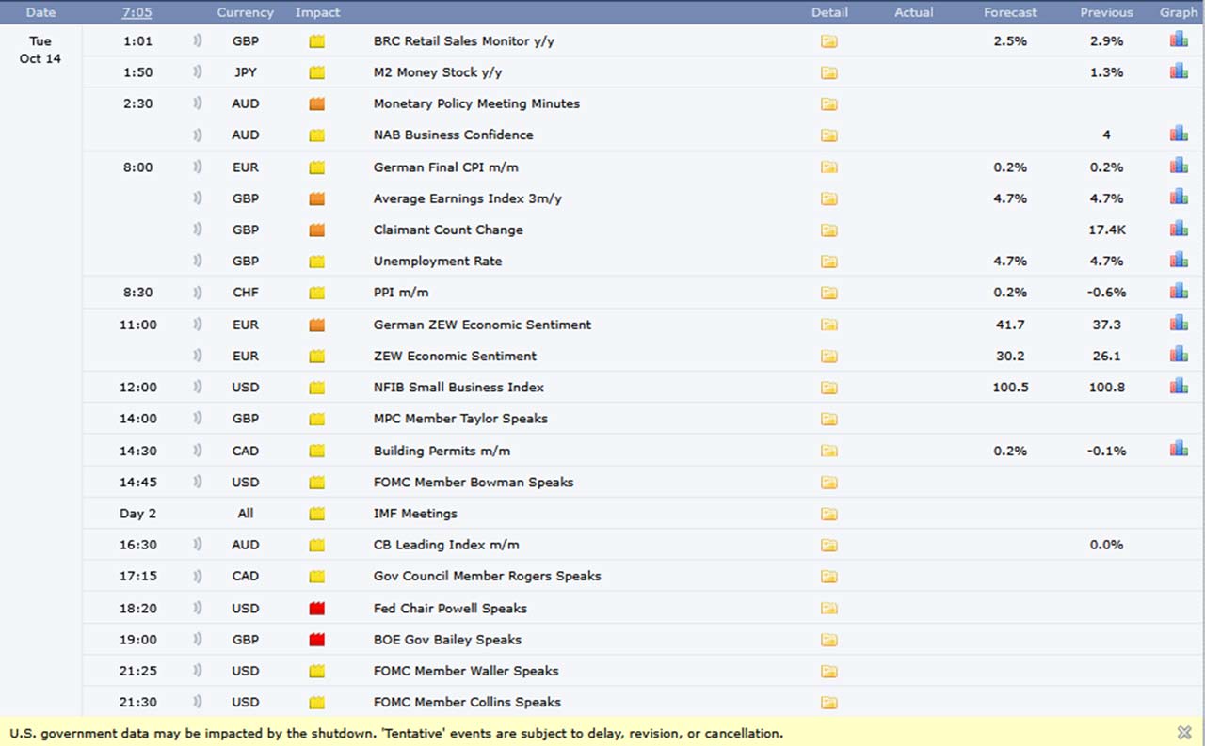Open graph icon for Building Permits m/m
This screenshot has width=1205, height=746.
click(1179, 450)
